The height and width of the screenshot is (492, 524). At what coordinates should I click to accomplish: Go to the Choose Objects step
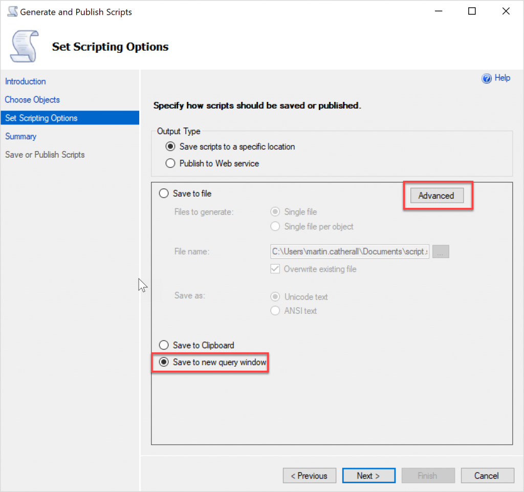click(x=32, y=100)
